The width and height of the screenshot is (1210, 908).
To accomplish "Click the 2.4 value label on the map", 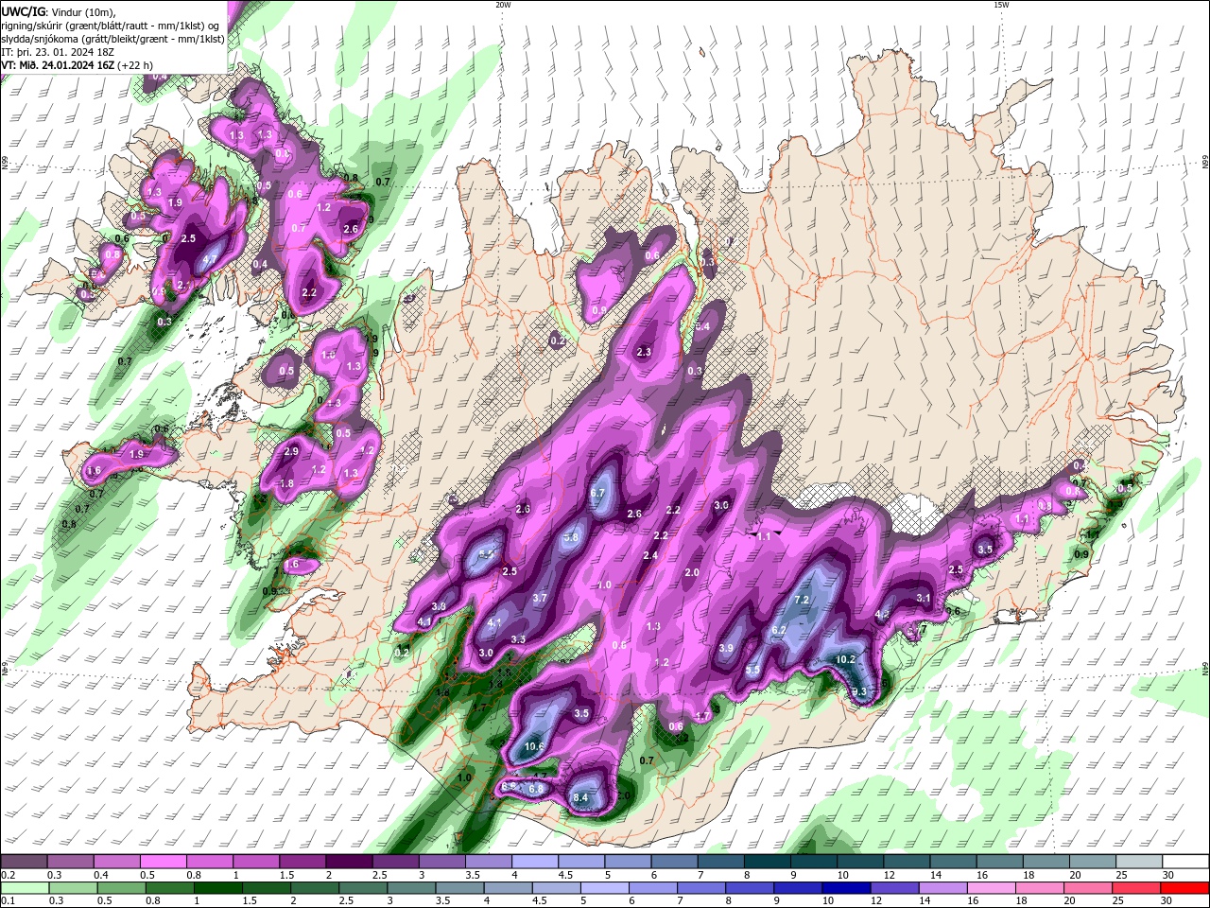I will tap(650, 555).
